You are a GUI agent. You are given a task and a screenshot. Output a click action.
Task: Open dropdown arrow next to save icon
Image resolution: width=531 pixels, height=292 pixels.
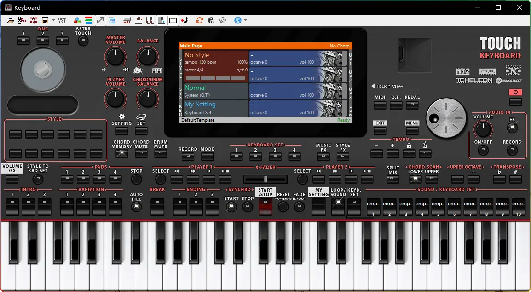tap(53, 20)
